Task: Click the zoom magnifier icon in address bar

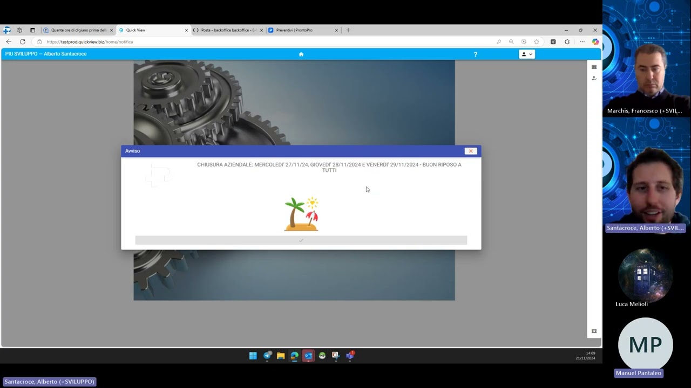Action: click(x=511, y=41)
